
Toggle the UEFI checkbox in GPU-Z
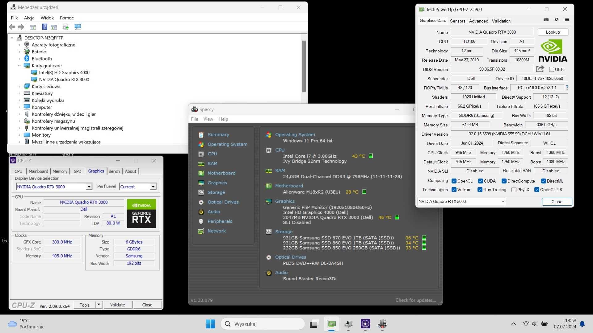(x=551, y=69)
